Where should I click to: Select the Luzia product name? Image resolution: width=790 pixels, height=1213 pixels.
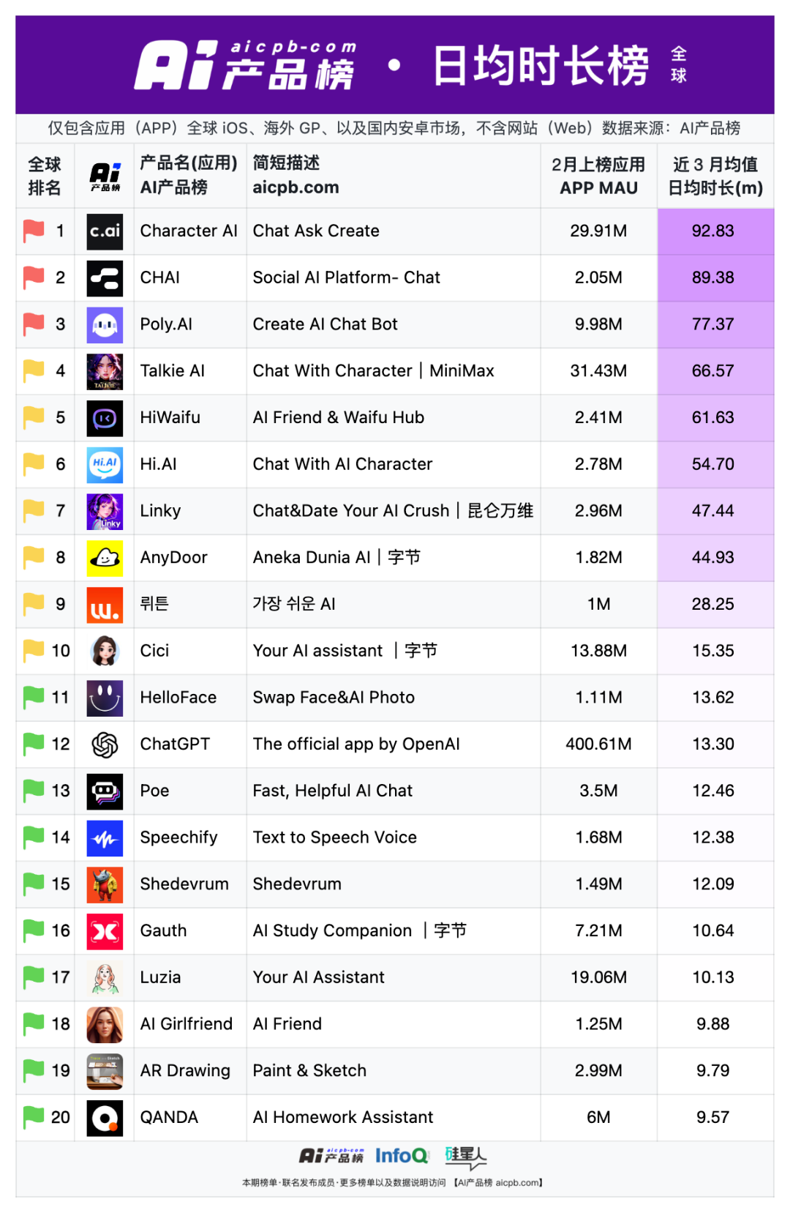(x=160, y=978)
